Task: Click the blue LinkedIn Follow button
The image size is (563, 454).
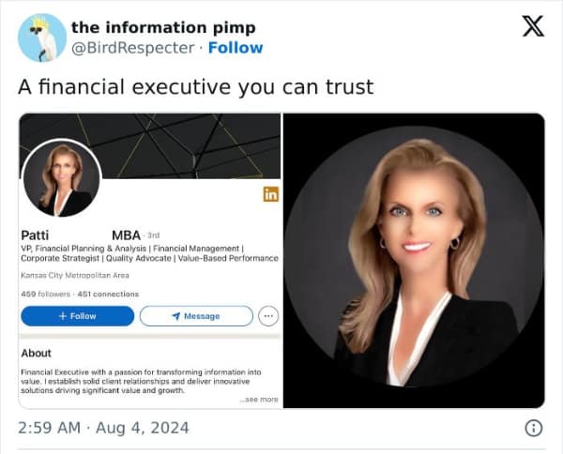Action: click(x=78, y=316)
